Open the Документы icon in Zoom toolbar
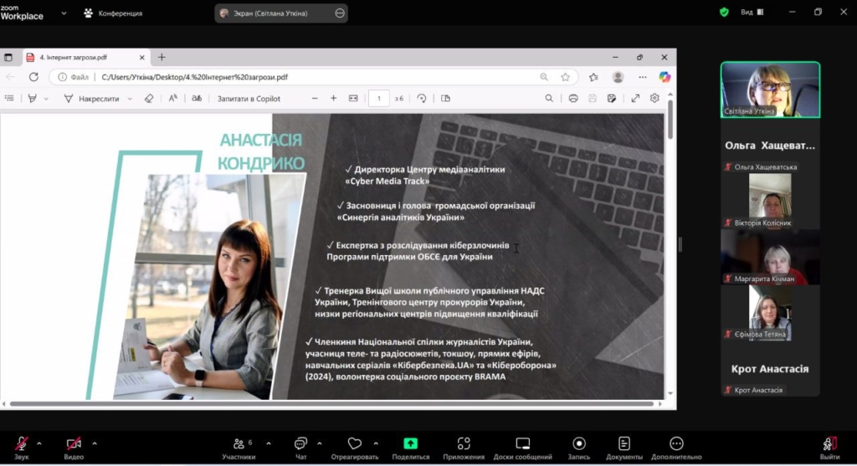Image resolution: width=857 pixels, height=466 pixels. click(x=624, y=444)
